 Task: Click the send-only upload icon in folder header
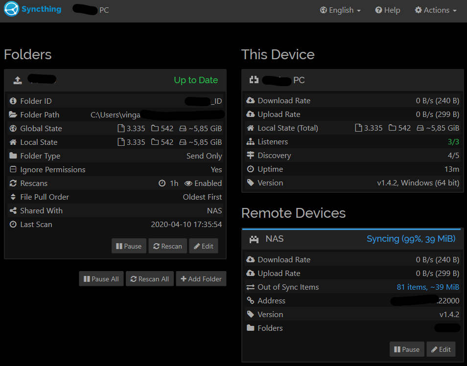tap(18, 80)
